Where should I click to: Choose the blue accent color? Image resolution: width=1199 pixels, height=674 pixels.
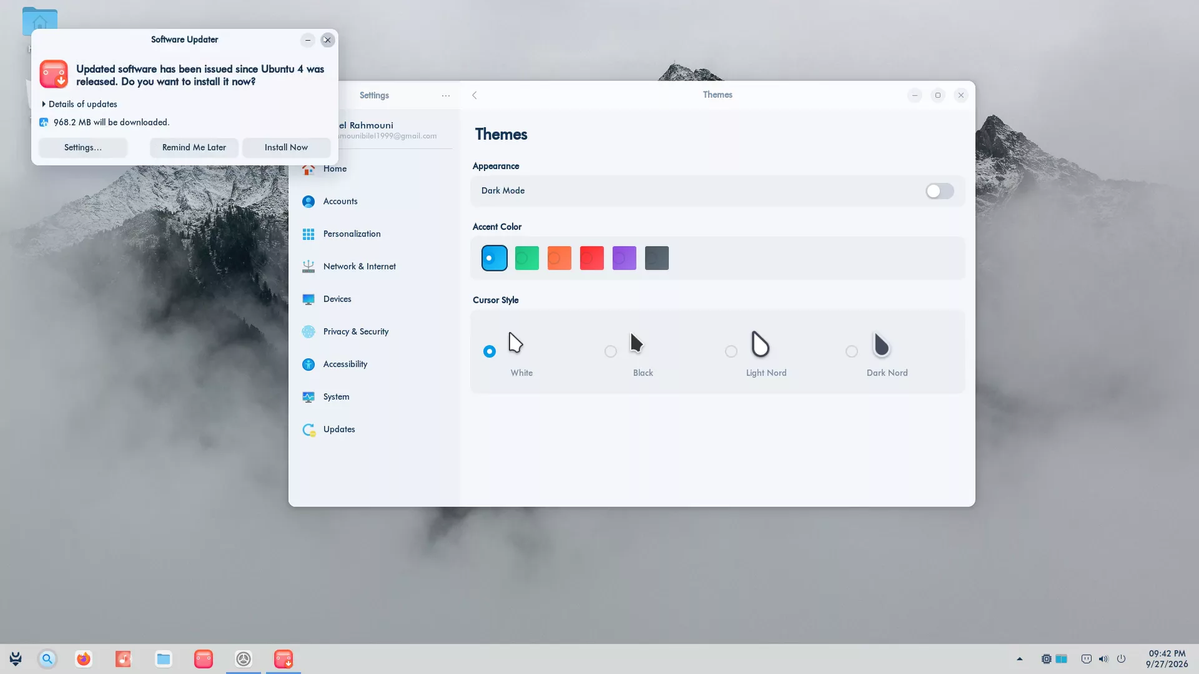point(495,258)
